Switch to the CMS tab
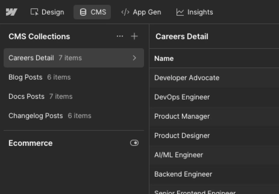Viewport: 279px width, 194px height. point(92,12)
